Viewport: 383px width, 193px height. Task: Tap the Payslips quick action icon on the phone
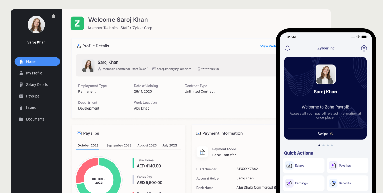[x=333, y=166]
